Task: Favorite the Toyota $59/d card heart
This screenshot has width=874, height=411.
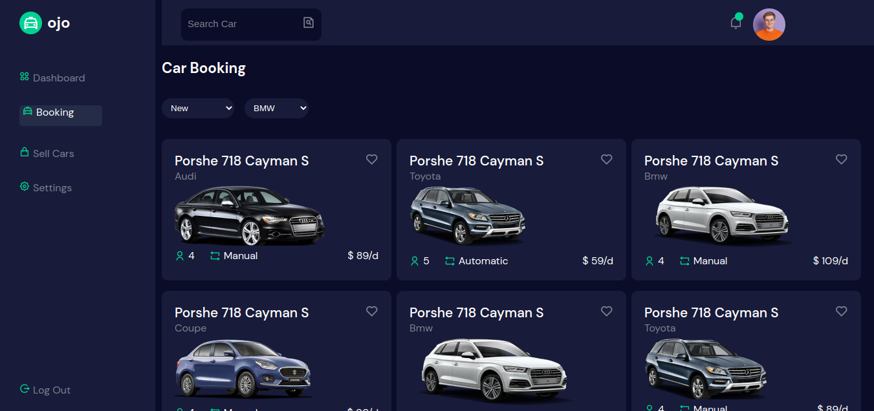Action: tap(607, 159)
